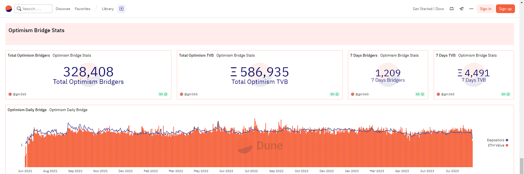This screenshot has width=524, height=174.
Task: Focus the Search input field
Action: pyautogui.click(x=33, y=9)
